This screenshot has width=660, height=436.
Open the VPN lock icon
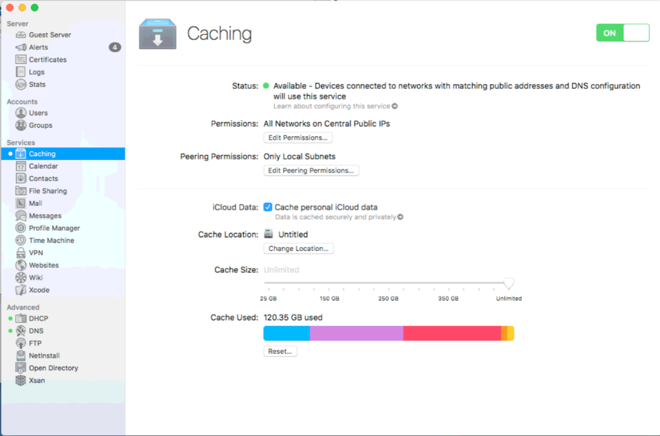coord(21,253)
